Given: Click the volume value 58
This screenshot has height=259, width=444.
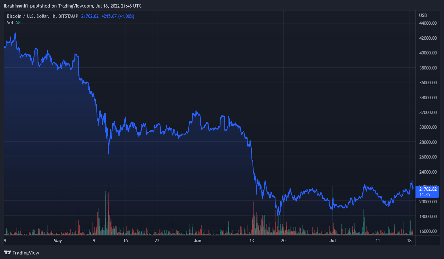Looking at the screenshot, I should [x=18, y=23].
